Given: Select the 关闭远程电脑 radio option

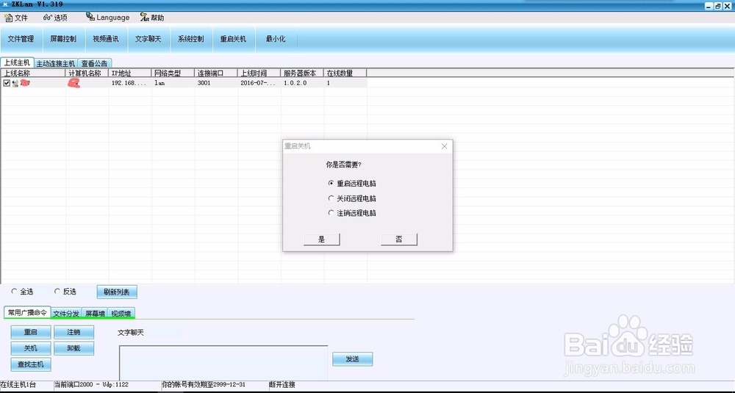Looking at the screenshot, I should 353,198.
